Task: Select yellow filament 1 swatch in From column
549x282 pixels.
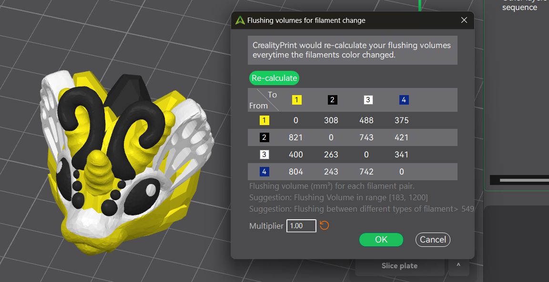Action: point(264,121)
